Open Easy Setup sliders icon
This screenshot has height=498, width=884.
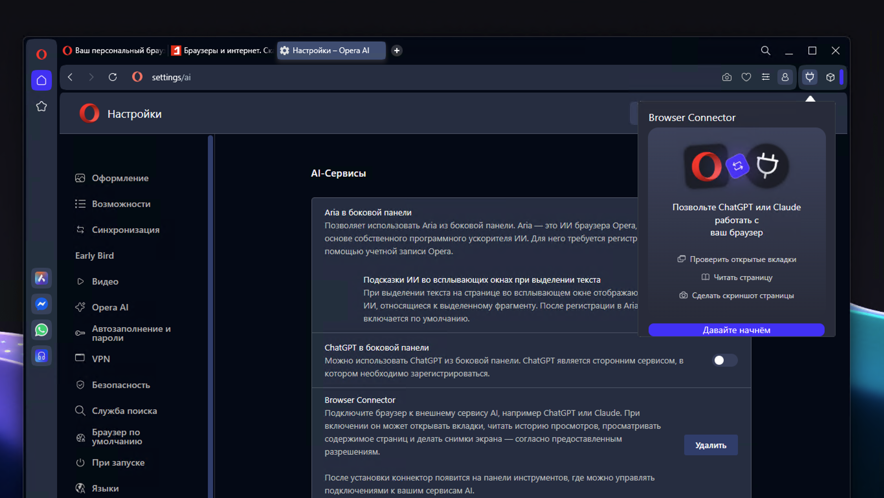point(766,78)
